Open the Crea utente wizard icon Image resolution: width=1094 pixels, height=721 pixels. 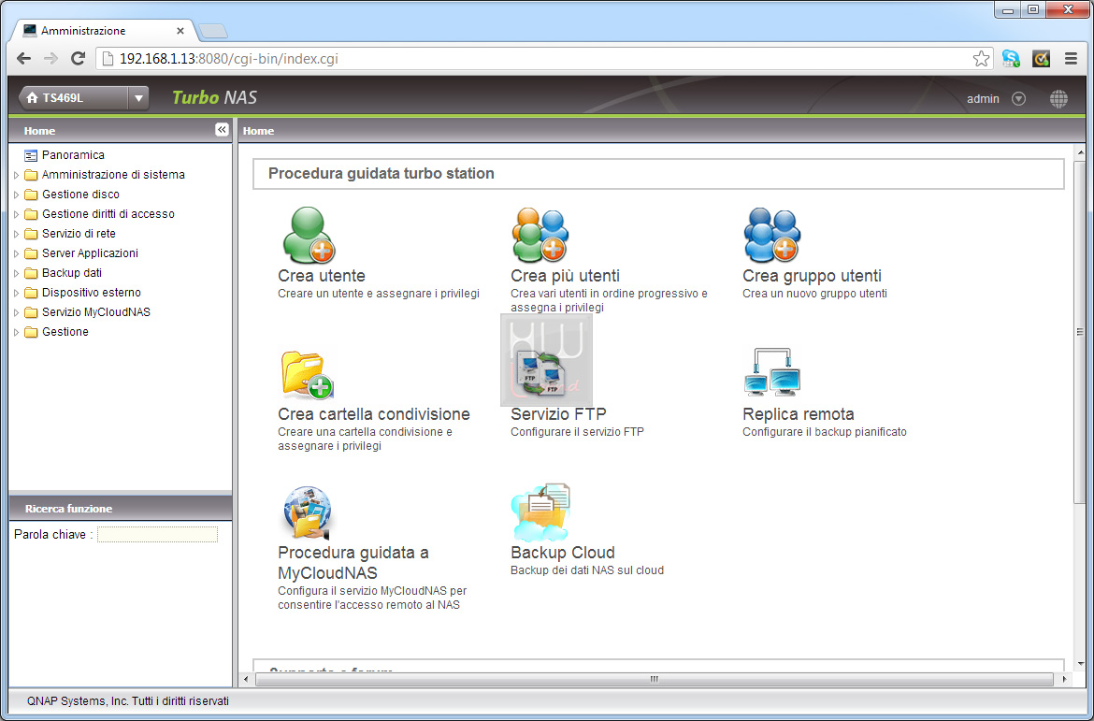(x=309, y=236)
